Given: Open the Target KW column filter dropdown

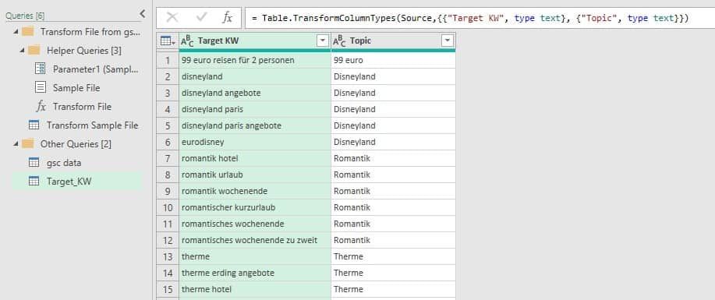Looking at the screenshot, I should (323, 41).
